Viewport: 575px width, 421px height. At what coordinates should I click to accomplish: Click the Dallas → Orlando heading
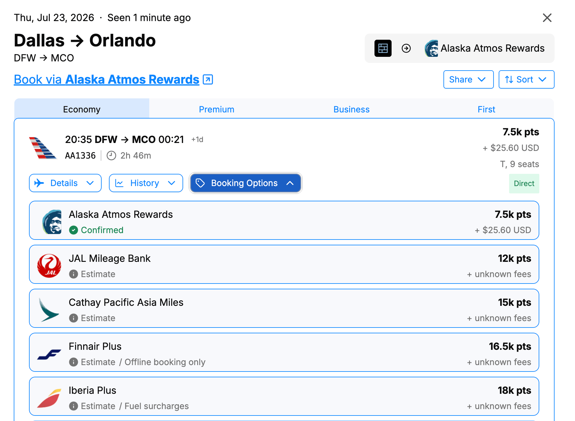click(x=85, y=41)
